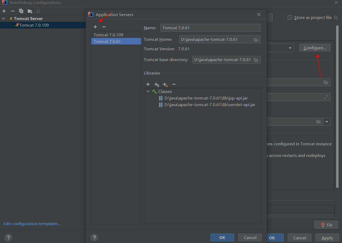Click the create new folder icon
The image size is (342, 243).
tap(30, 11)
